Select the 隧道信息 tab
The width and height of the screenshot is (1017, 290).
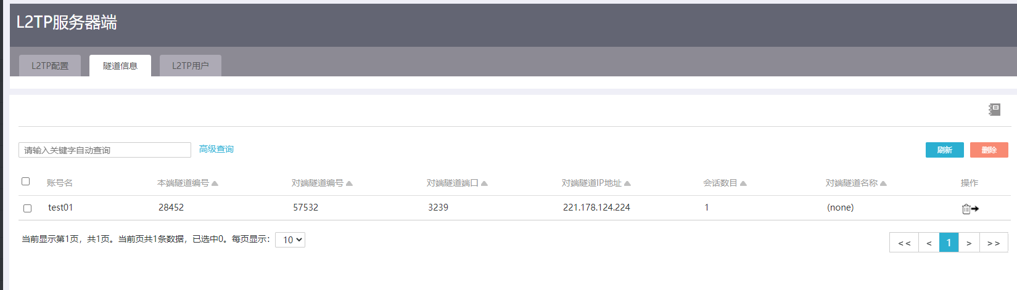click(x=120, y=66)
